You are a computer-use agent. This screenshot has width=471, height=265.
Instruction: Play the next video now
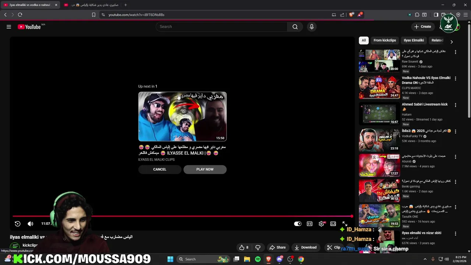205,169
